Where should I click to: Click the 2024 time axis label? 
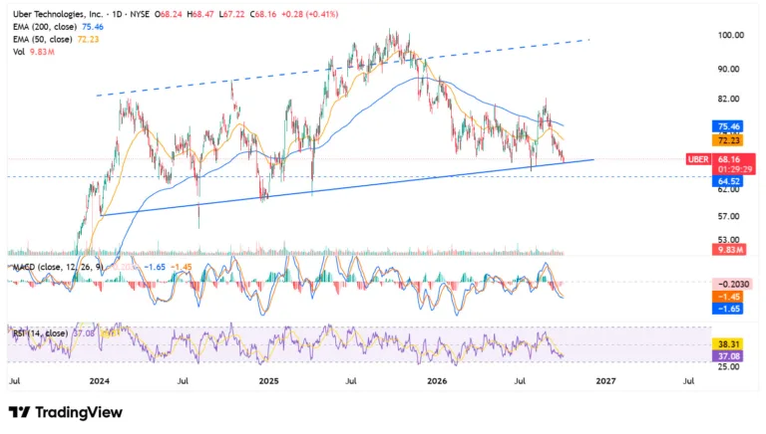(x=99, y=381)
